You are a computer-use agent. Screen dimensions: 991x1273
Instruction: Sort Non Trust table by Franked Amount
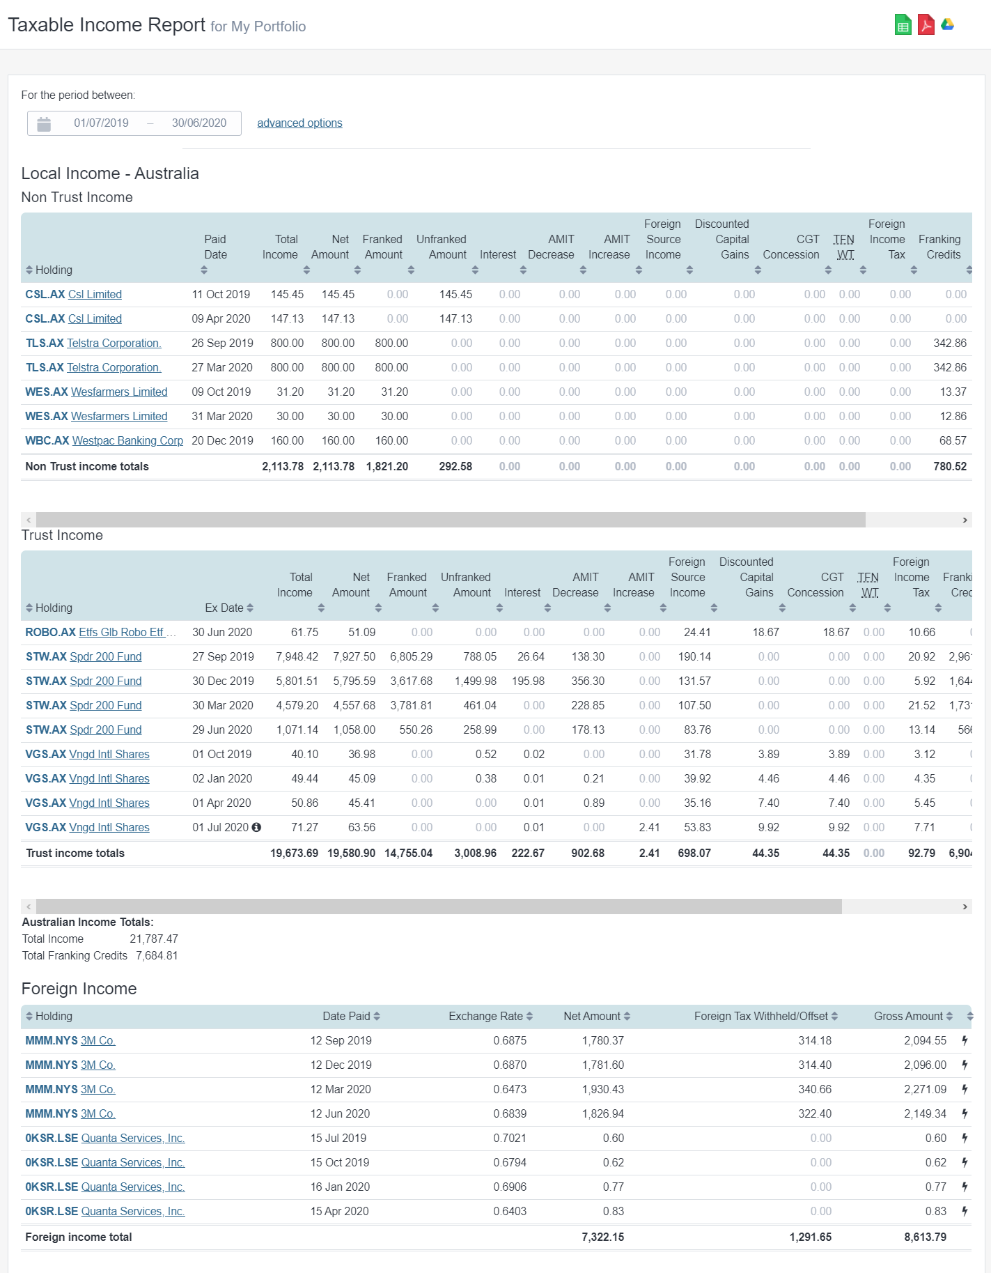click(x=411, y=270)
